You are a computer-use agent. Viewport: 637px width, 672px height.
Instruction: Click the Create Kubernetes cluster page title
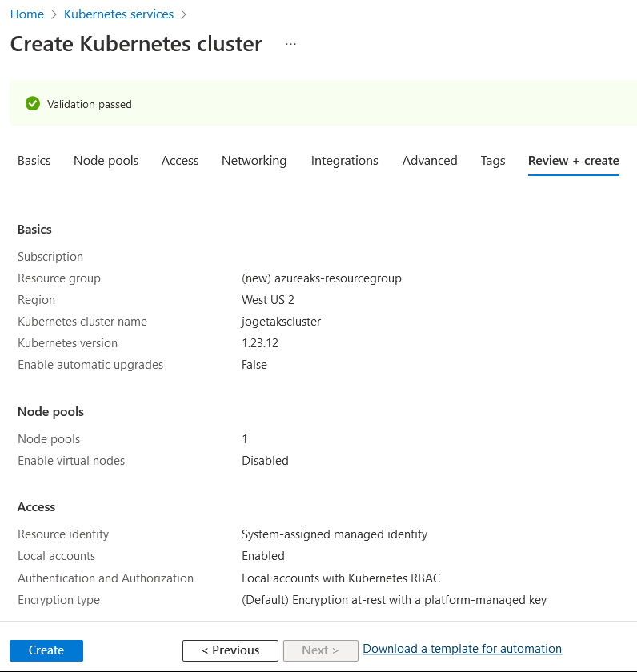[x=136, y=44]
